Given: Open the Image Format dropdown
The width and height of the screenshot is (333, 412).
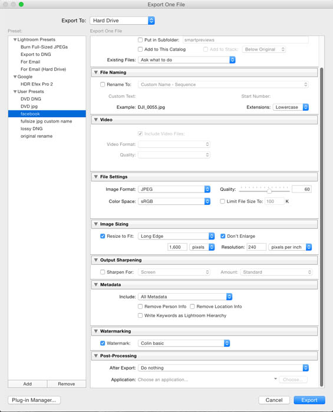Looking at the screenshot, I should tap(174, 189).
